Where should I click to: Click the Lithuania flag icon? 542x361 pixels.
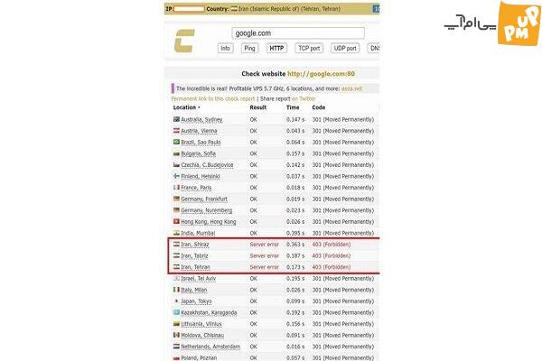click(177, 324)
